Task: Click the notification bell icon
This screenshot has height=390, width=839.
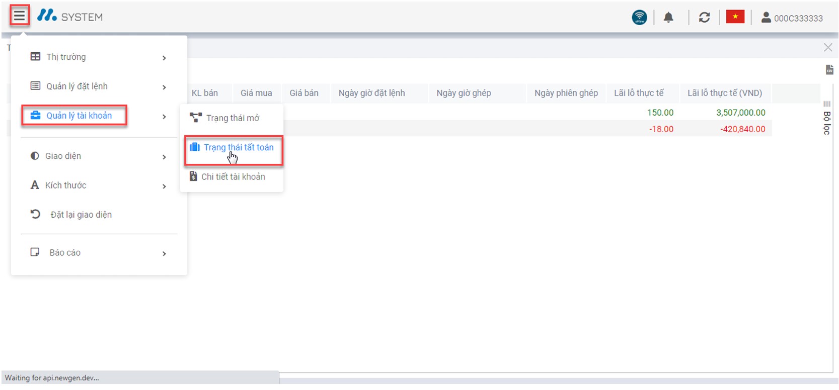Action: click(668, 18)
